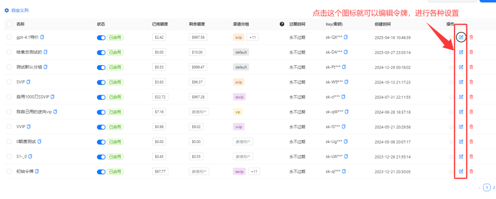Copy the sk-QX*** key
496x199 pixels.
coord(346,37)
